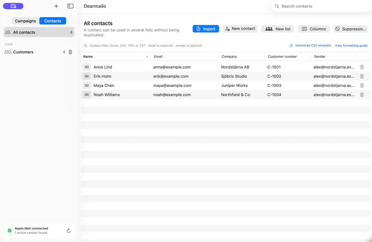Click the drag handle icon for Erik Holm

(87, 76)
